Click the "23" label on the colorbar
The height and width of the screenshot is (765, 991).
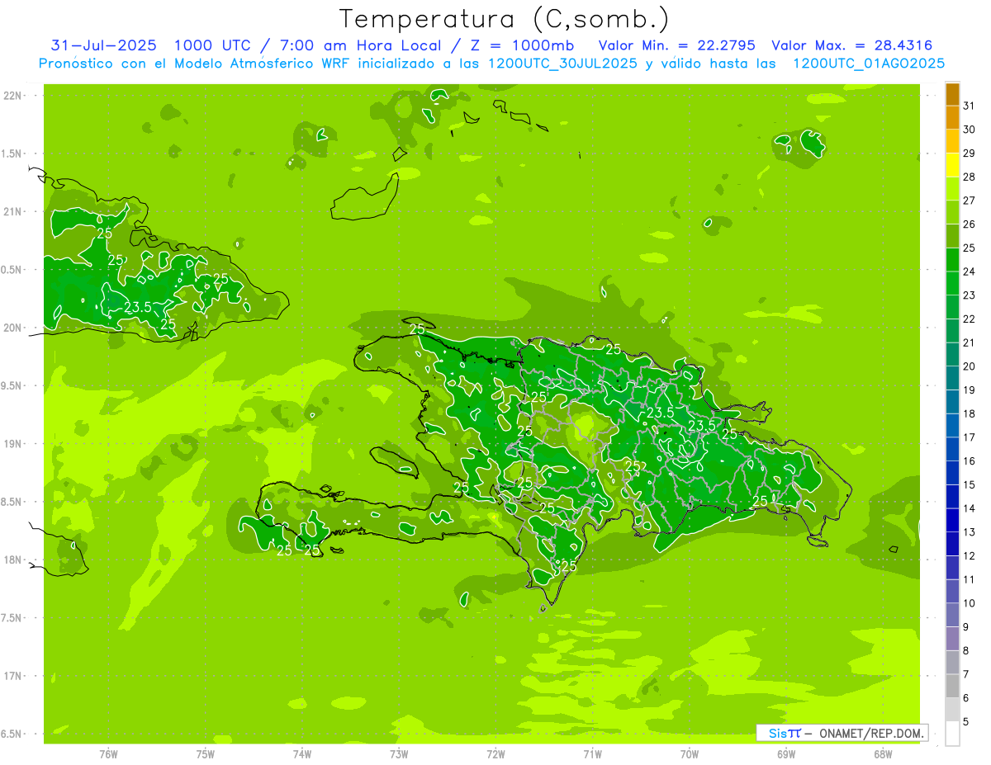point(970,295)
